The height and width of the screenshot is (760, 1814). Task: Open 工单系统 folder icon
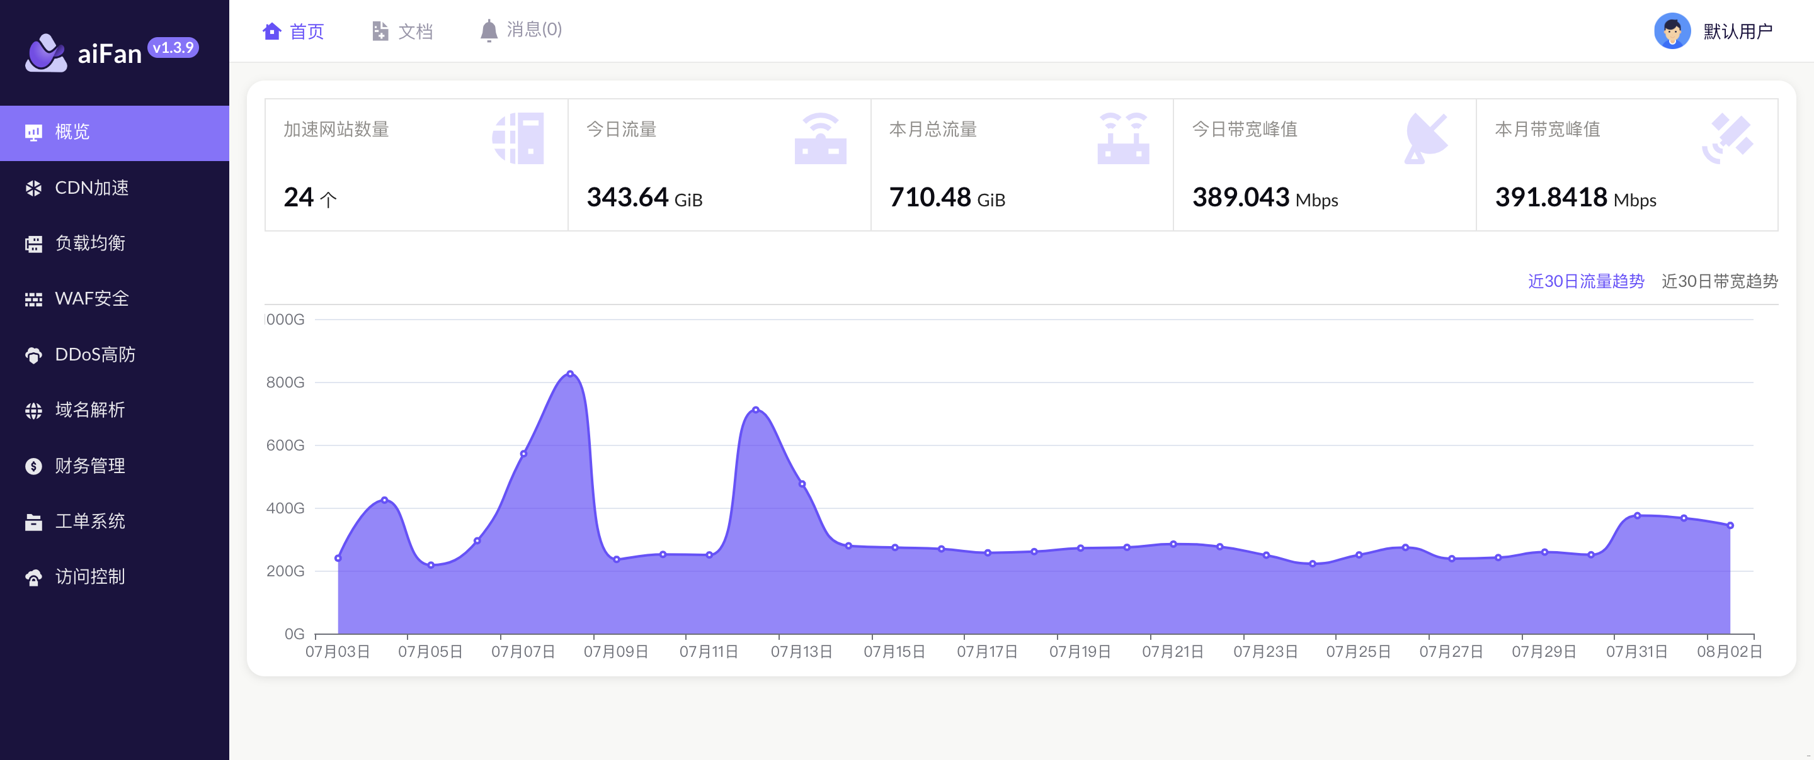pos(33,522)
